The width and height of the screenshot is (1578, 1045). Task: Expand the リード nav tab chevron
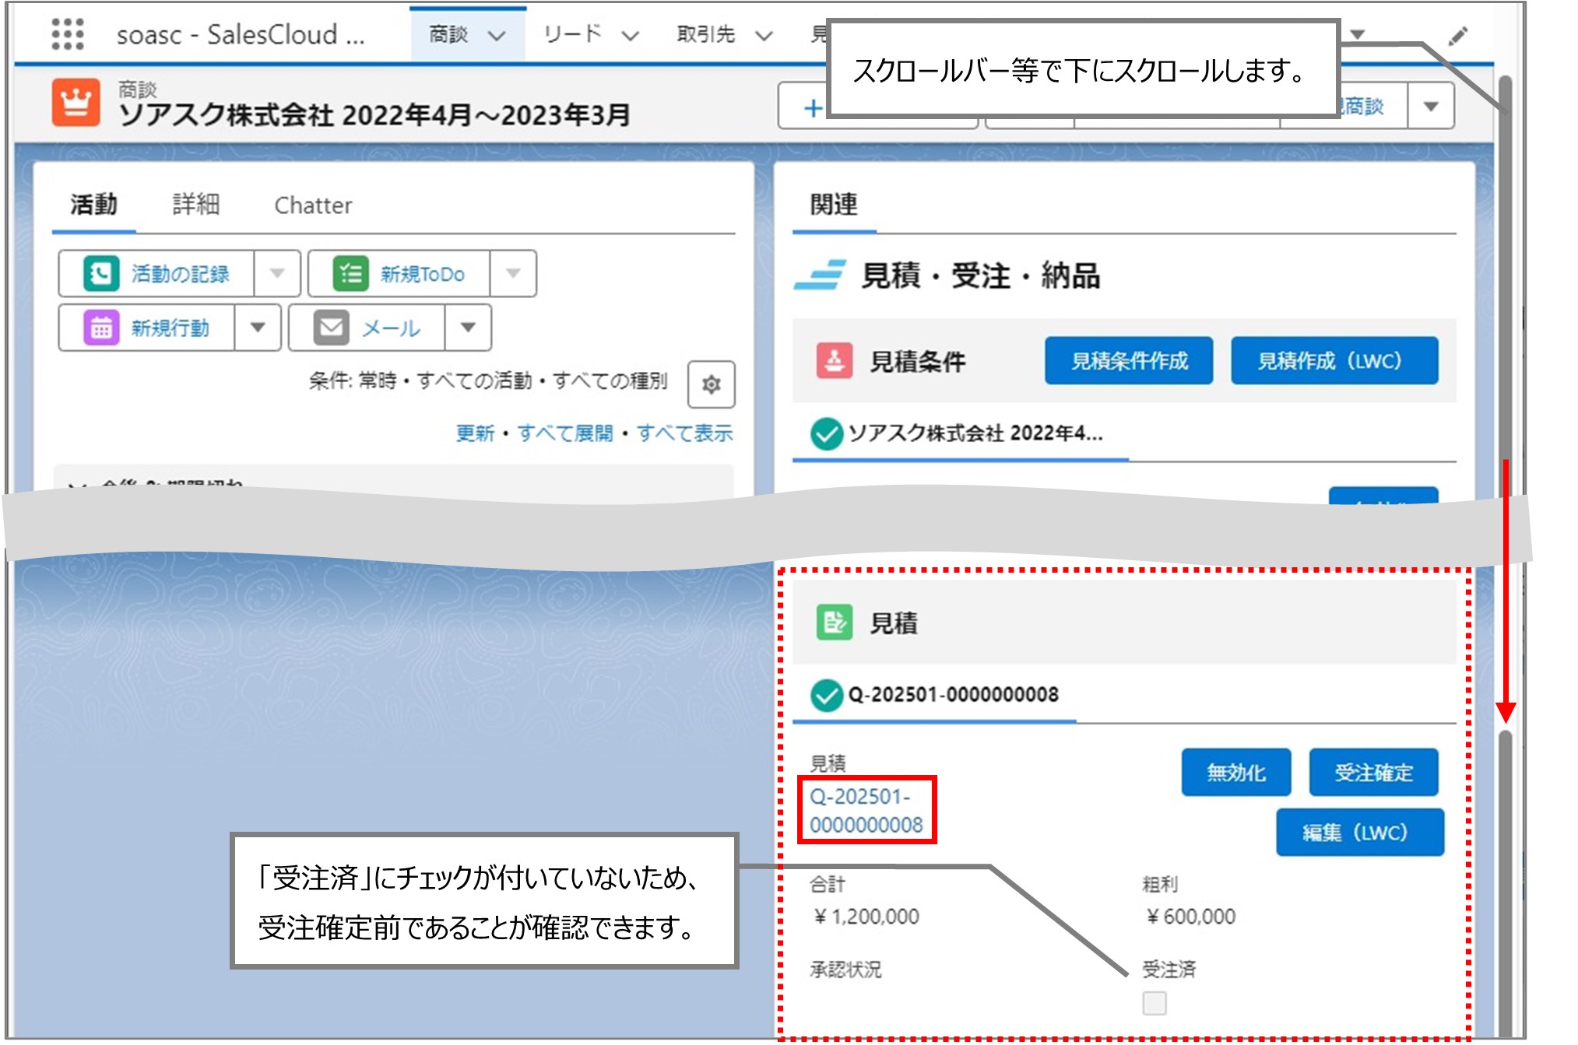point(631,36)
